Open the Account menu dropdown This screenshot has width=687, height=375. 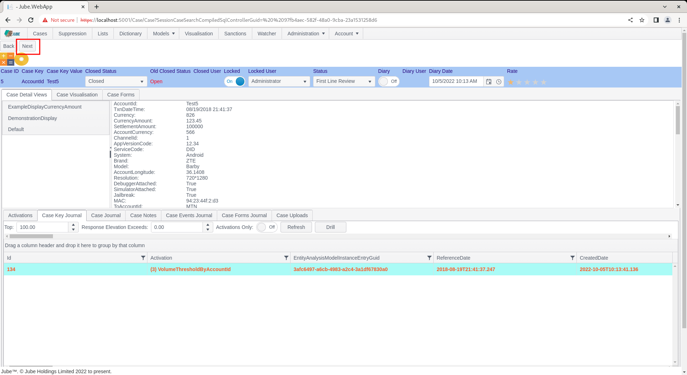pos(346,34)
